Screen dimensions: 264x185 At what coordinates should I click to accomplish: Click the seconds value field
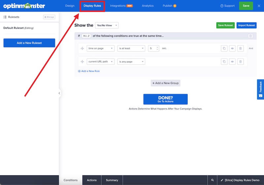click(x=152, y=48)
